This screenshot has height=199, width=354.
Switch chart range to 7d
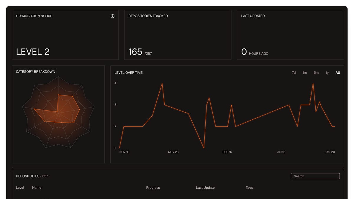(294, 73)
